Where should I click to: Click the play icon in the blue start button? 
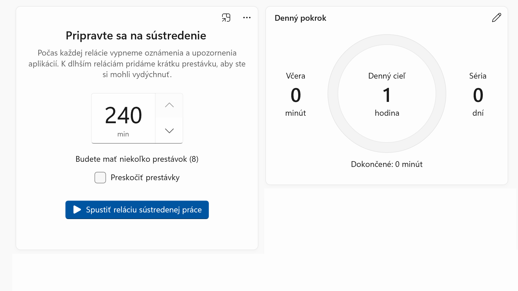[77, 210]
